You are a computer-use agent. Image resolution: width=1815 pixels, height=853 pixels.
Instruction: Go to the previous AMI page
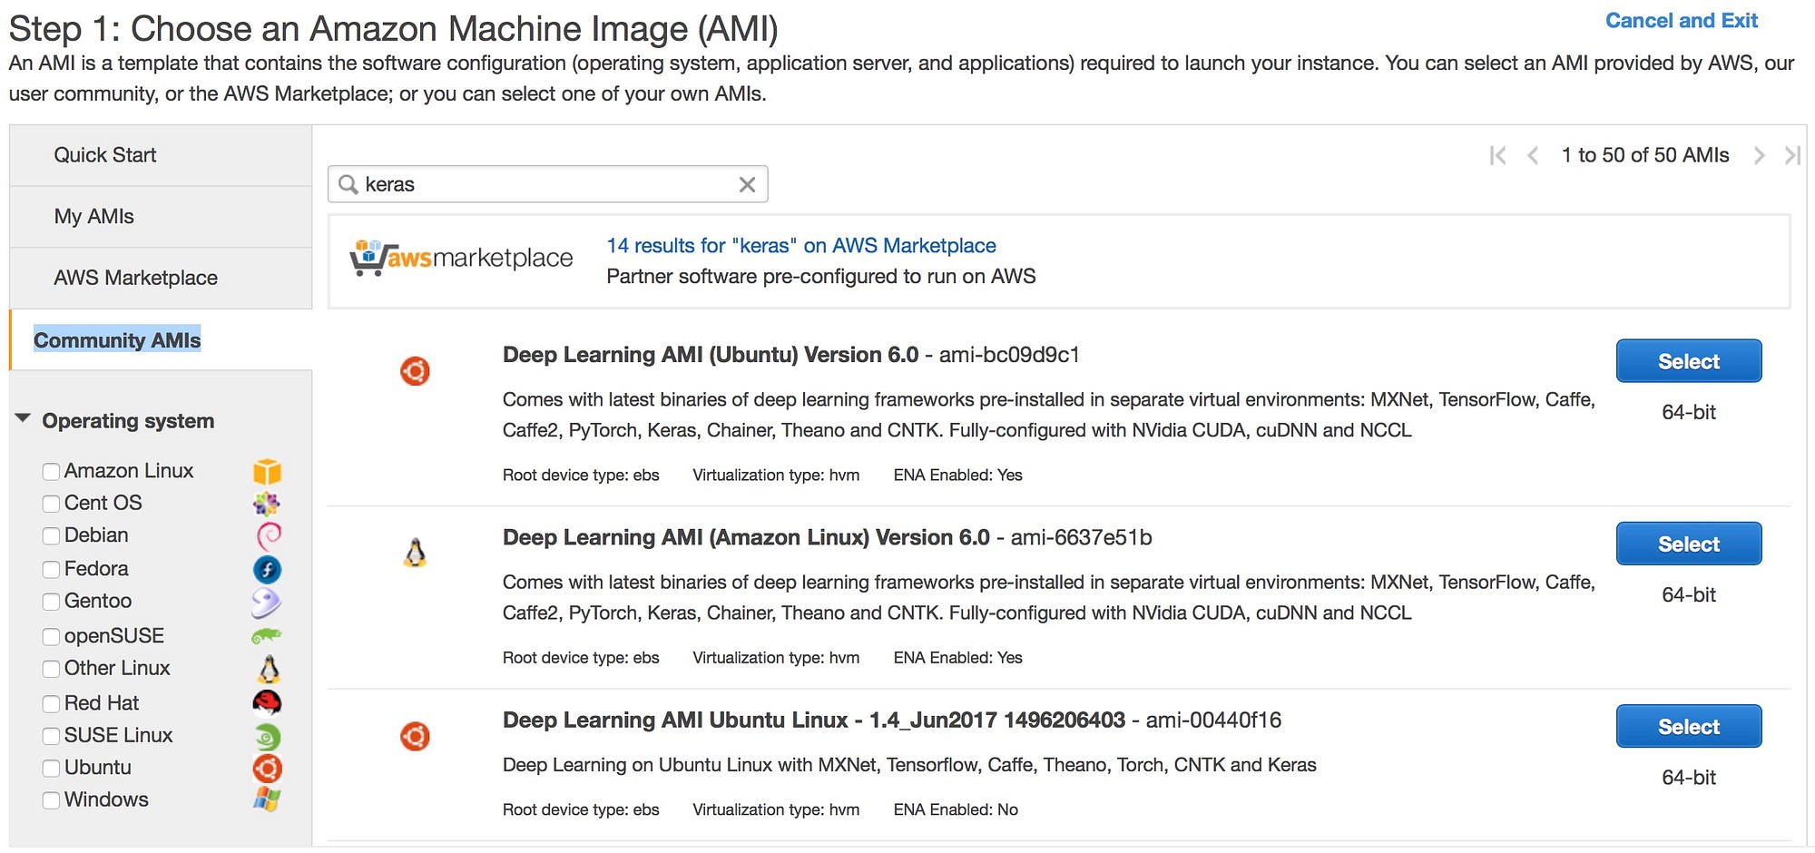click(x=1533, y=155)
